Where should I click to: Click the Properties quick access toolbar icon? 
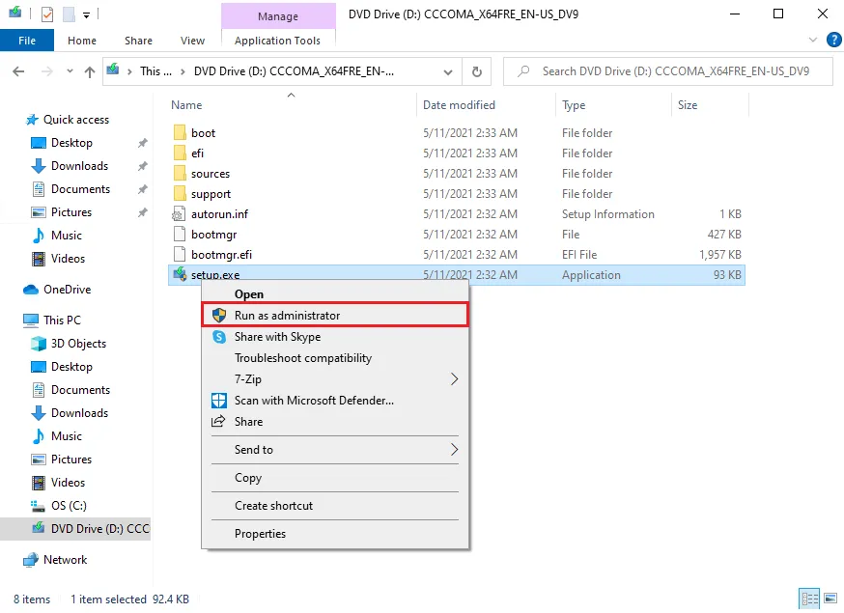(x=47, y=14)
